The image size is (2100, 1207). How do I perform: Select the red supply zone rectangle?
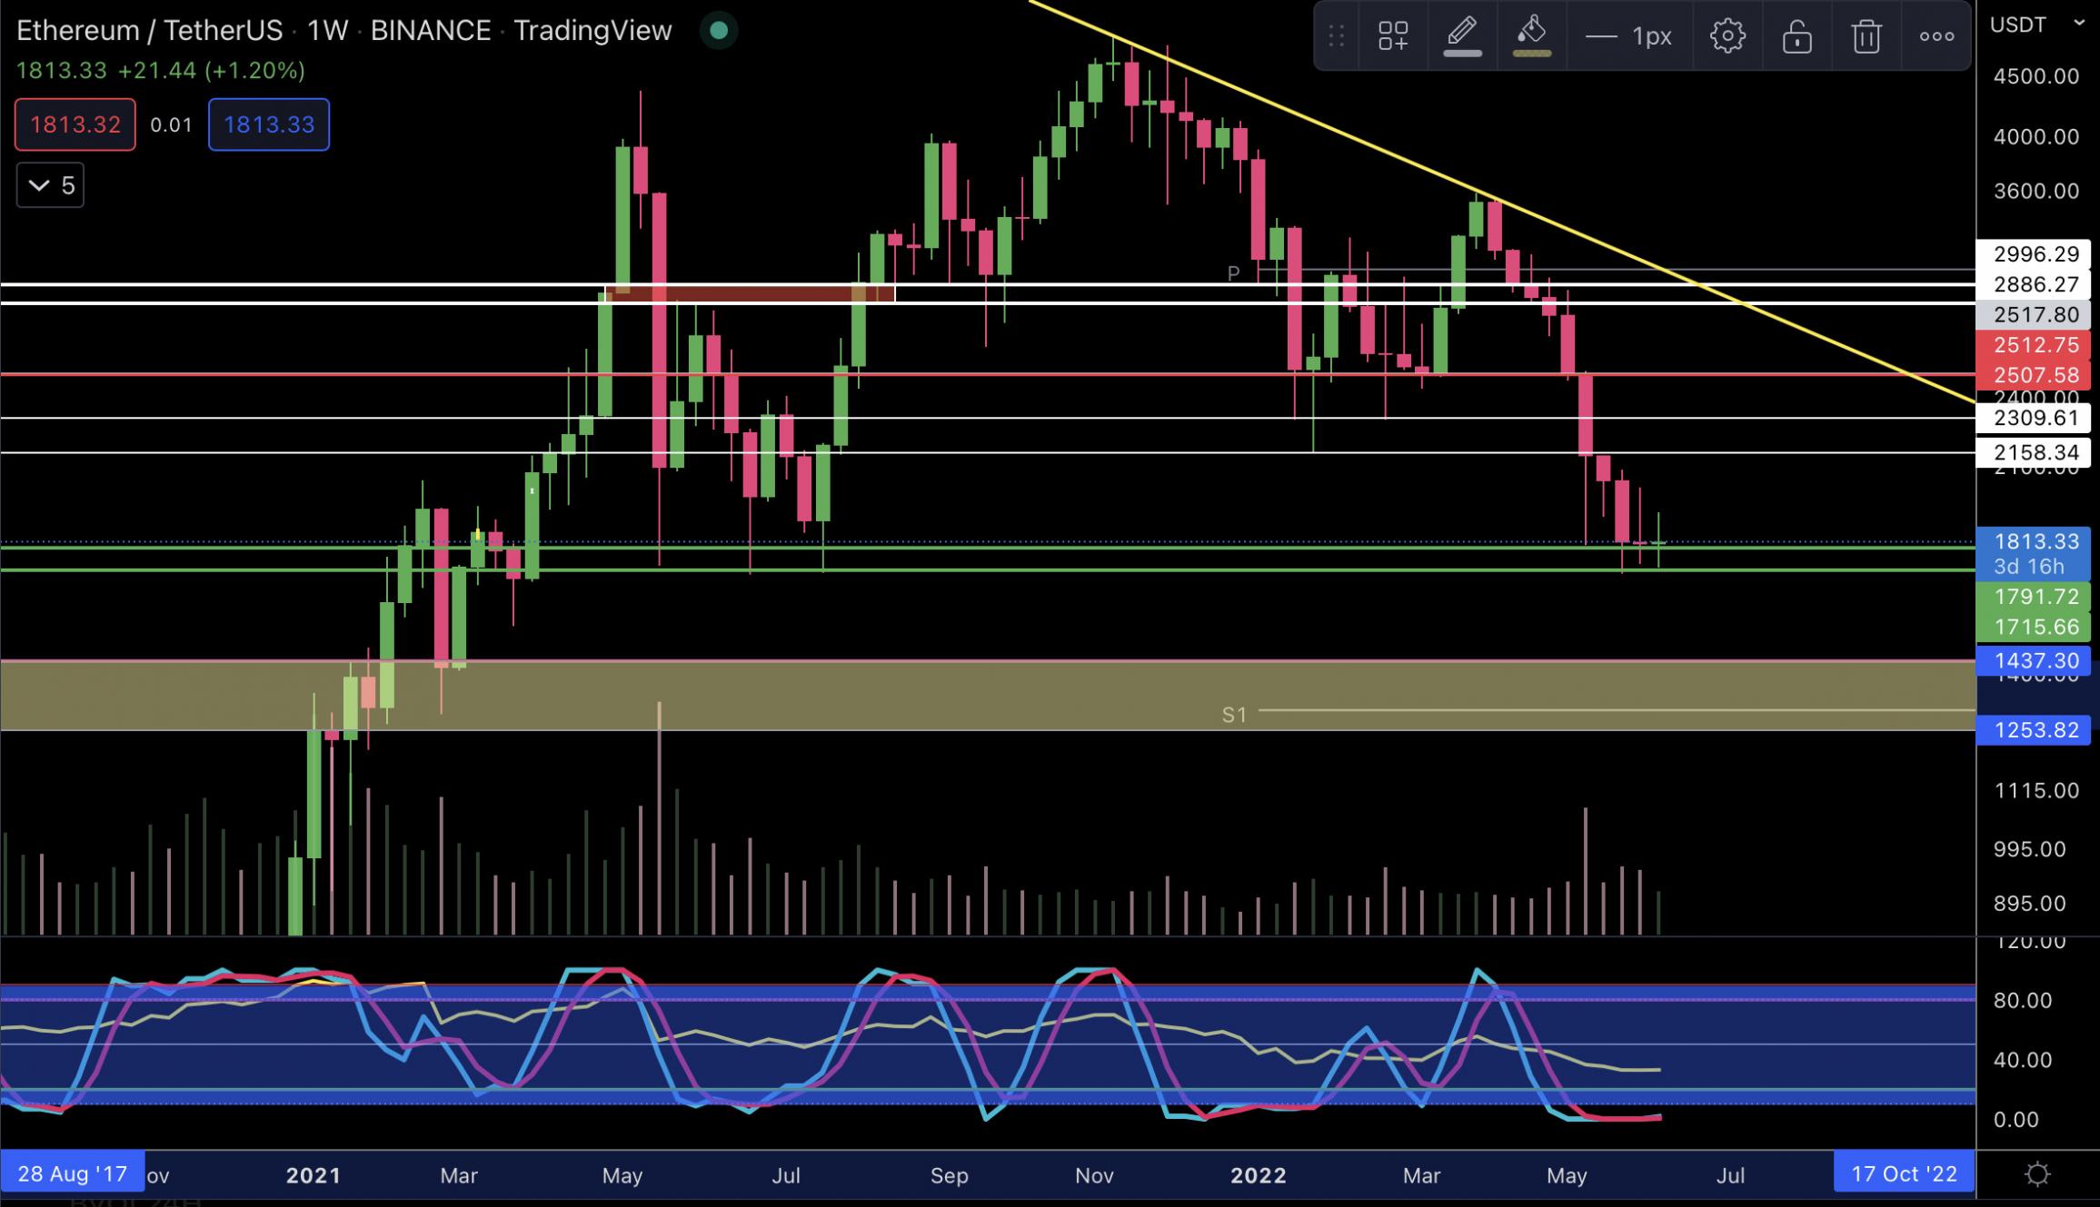coord(750,293)
